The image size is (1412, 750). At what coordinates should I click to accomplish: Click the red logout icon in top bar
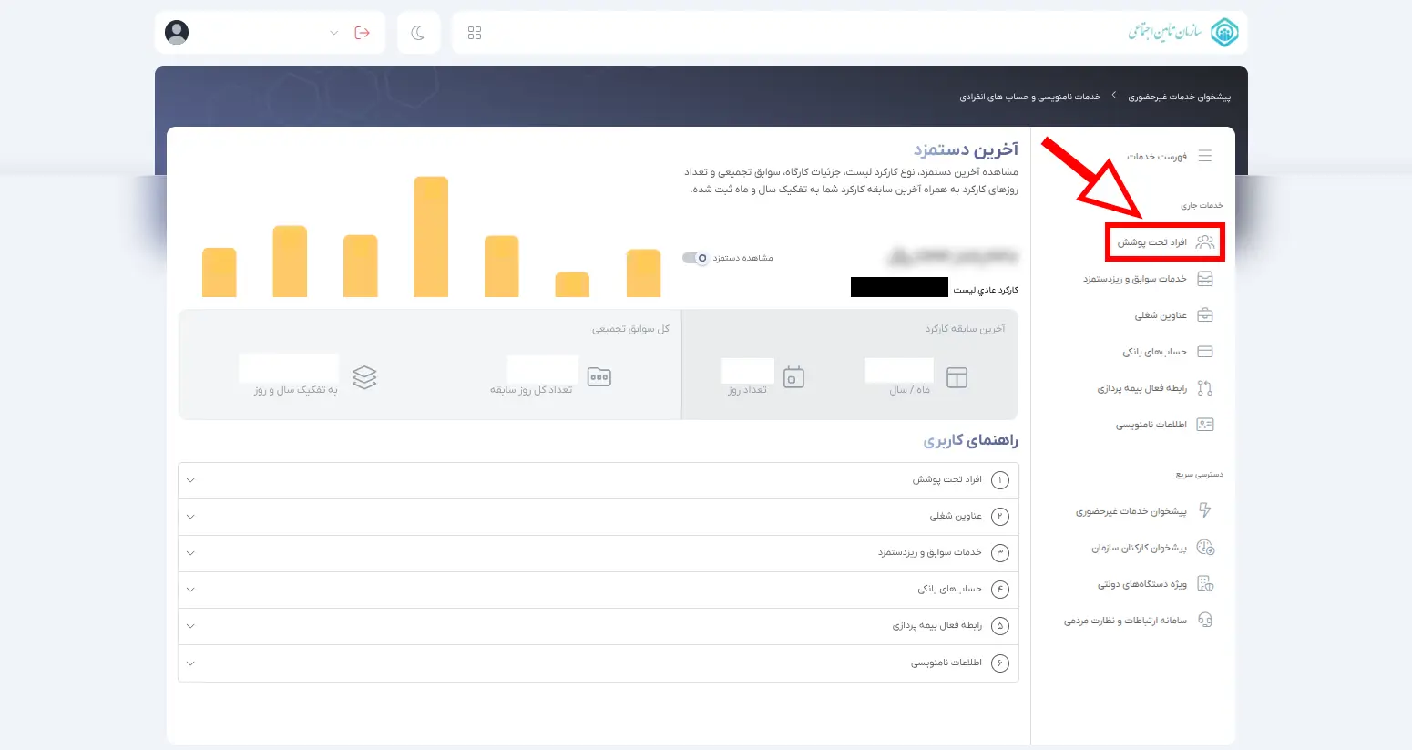363,33
